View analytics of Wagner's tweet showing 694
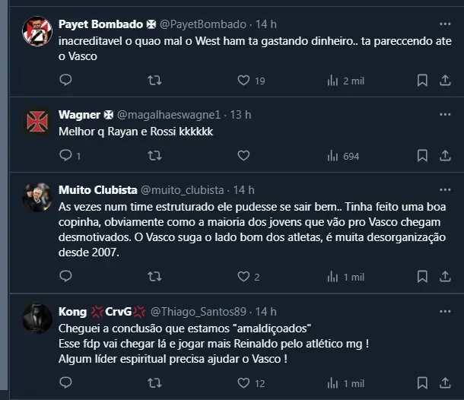Image resolution: width=464 pixels, height=400 pixels. [x=342, y=155]
